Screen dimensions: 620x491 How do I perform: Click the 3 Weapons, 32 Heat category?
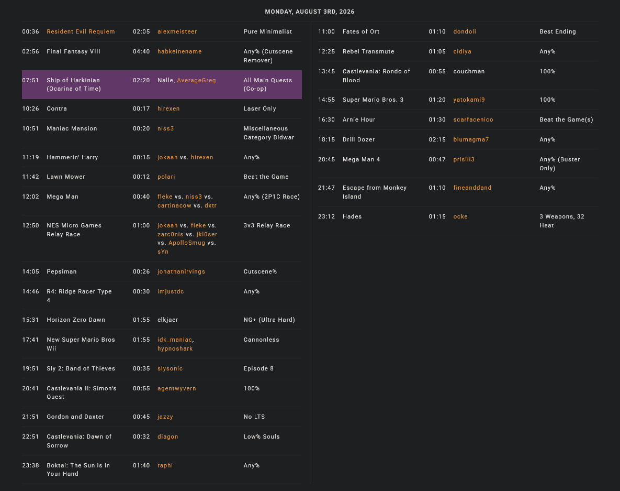[562, 221]
